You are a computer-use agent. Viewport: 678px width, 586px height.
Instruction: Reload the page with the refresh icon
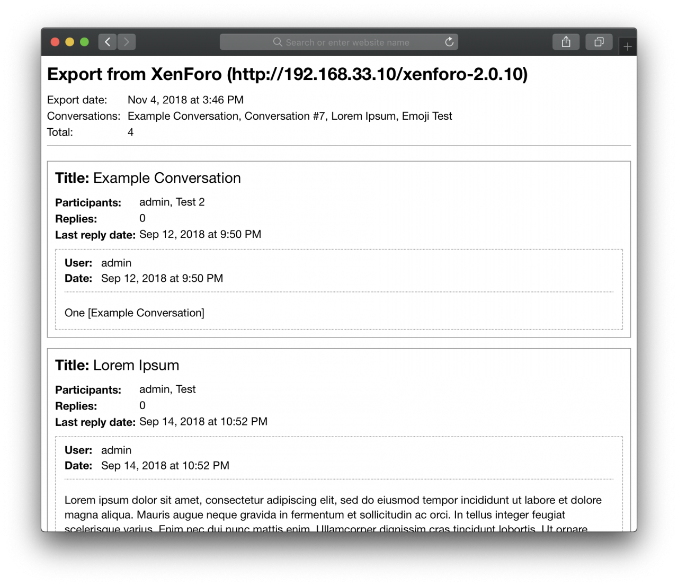coord(449,42)
